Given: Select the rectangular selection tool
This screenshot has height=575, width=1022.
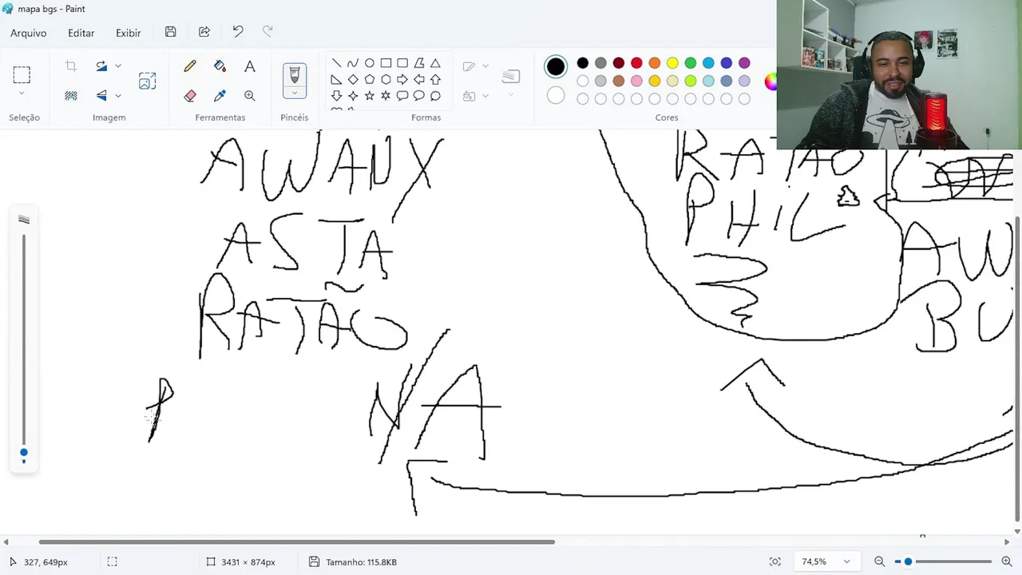Looking at the screenshot, I should (x=22, y=75).
